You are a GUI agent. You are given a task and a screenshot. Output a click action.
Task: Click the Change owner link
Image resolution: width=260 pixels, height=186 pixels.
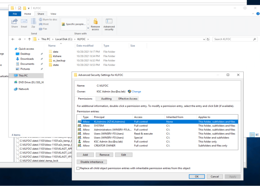pos(136,92)
